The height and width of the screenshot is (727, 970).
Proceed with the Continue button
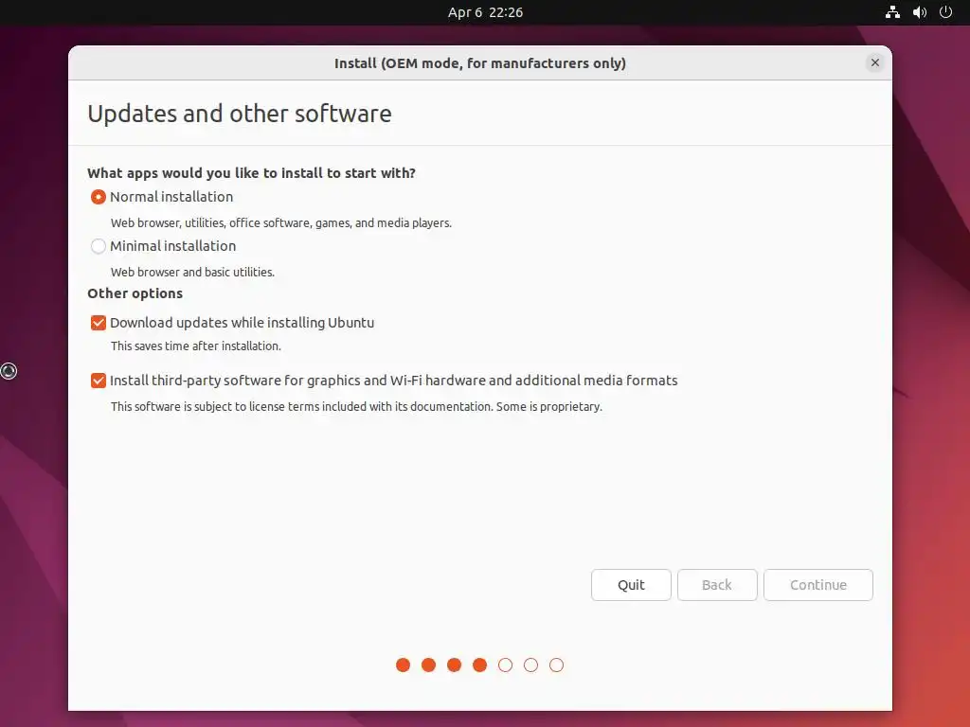tap(817, 585)
